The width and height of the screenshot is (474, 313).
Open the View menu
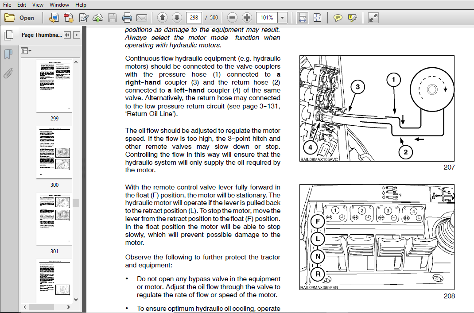pos(38,4)
